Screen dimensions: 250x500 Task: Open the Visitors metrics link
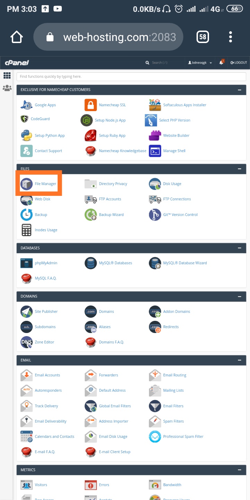pyautogui.click(x=41, y=485)
